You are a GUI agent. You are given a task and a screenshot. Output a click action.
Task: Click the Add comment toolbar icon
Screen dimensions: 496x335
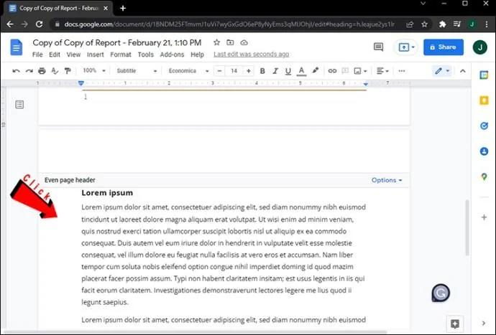pyautogui.click(x=345, y=71)
